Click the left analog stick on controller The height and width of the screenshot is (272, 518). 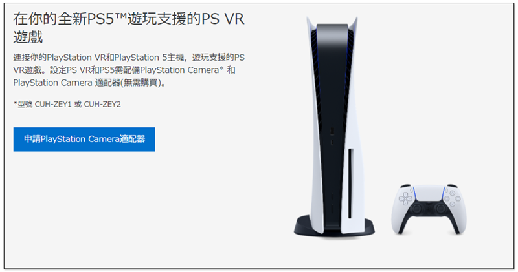pyautogui.click(x=416, y=209)
